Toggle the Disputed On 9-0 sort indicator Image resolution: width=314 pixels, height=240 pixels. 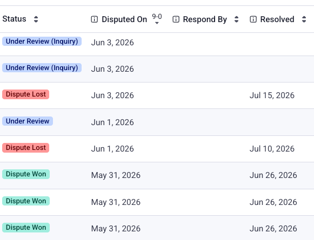click(x=157, y=19)
